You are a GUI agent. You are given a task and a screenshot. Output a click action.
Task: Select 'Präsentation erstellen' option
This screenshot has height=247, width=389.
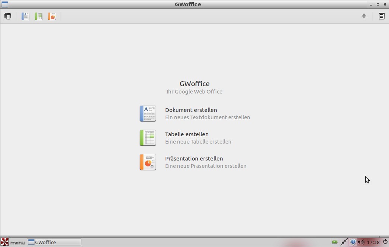tap(194, 158)
